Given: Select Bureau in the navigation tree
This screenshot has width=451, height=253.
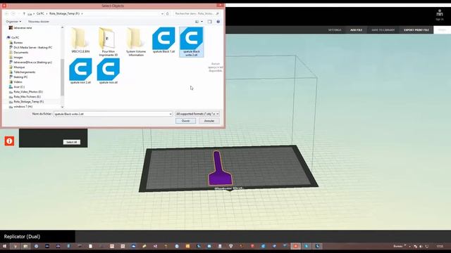Looking at the screenshot, I should tap(18, 42).
